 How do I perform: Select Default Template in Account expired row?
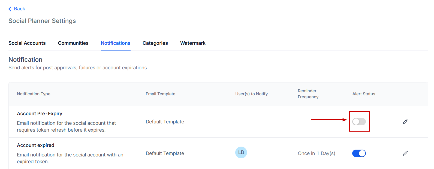[x=165, y=153]
